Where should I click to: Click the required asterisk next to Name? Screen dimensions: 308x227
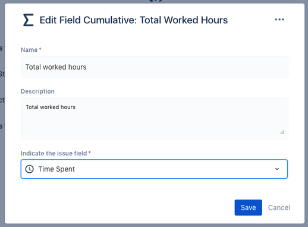pos(40,49)
